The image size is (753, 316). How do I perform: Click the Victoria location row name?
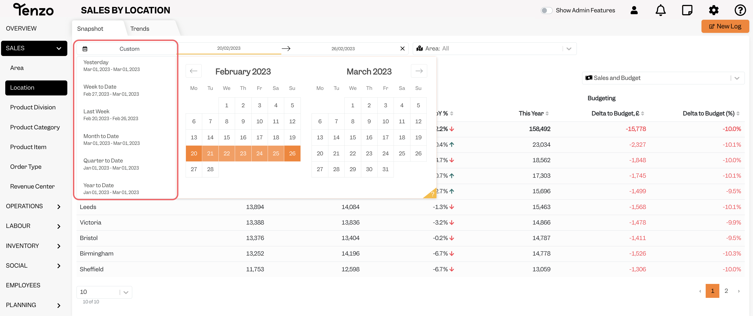click(x=90, y=222)
